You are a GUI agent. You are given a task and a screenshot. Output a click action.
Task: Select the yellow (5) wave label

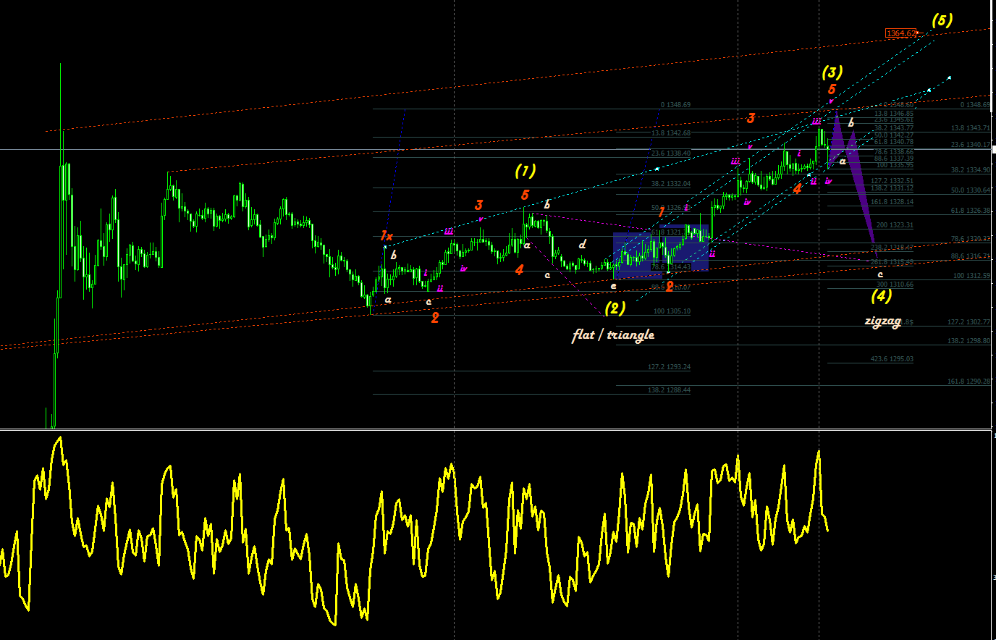point(942,20)
